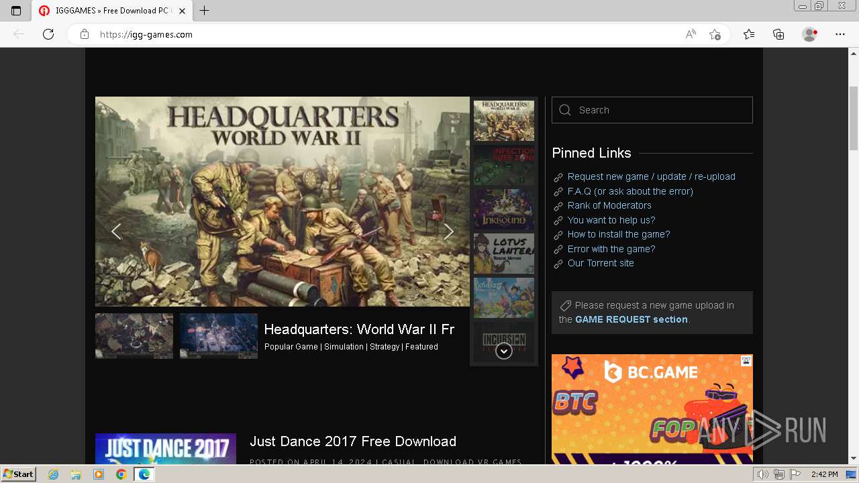Open You want to help us? link
The height and width of the screenshot is (483, 859).
pyautogui.click(x=611, y=220)
